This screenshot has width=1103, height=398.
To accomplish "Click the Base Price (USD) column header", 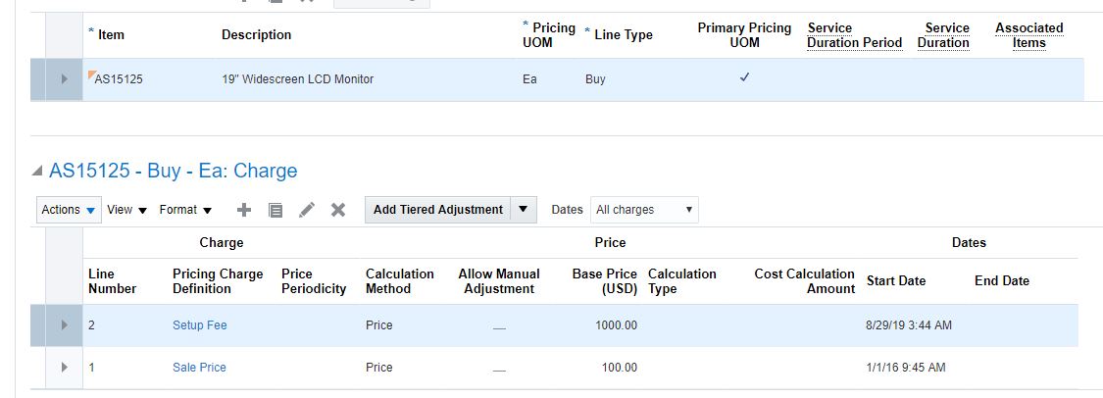I will pyautogui.click(x=604, y=281).
